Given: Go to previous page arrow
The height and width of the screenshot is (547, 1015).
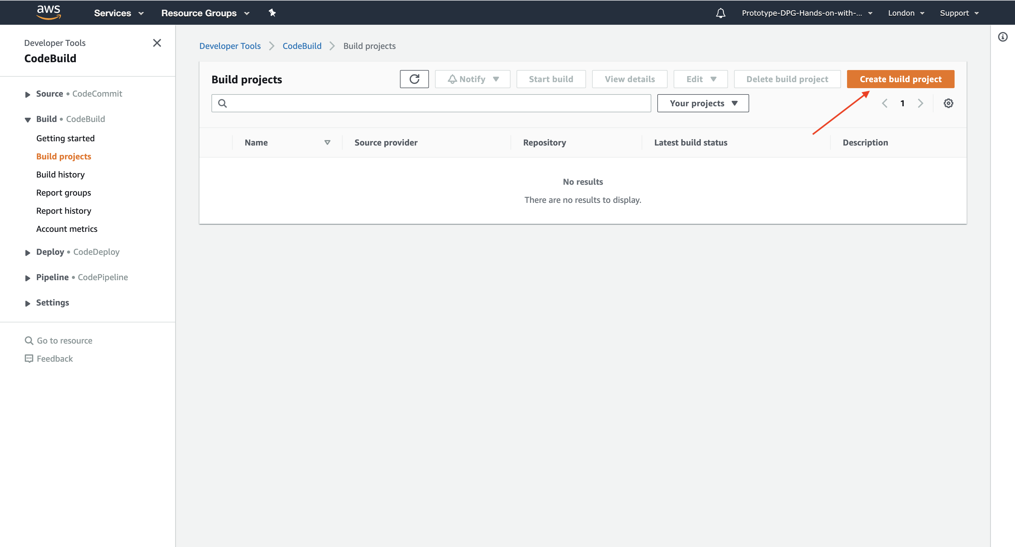Looking at the screenshot, I should point(884,103).
